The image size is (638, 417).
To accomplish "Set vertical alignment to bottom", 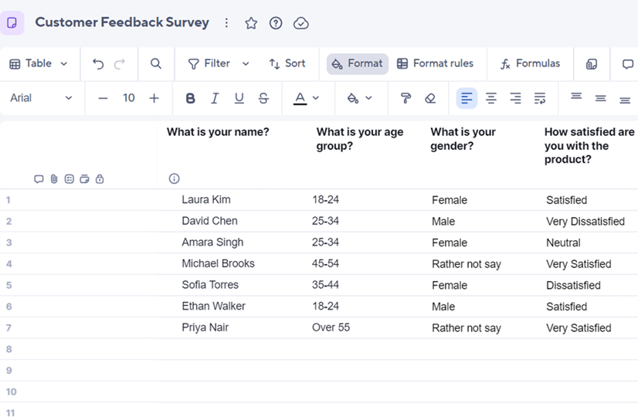I will pyautogui.click(x=625, y=100).
